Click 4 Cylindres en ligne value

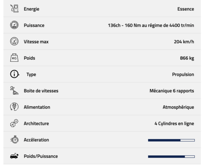(174, 124)
